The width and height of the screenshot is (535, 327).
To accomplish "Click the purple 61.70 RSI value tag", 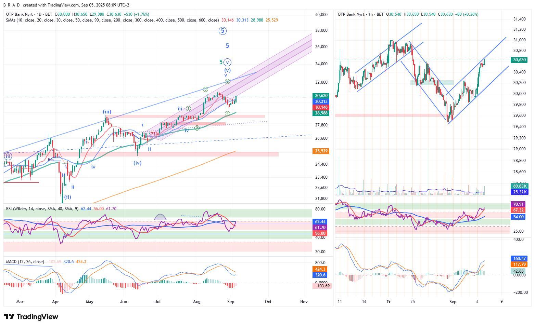I will point(320,228).
